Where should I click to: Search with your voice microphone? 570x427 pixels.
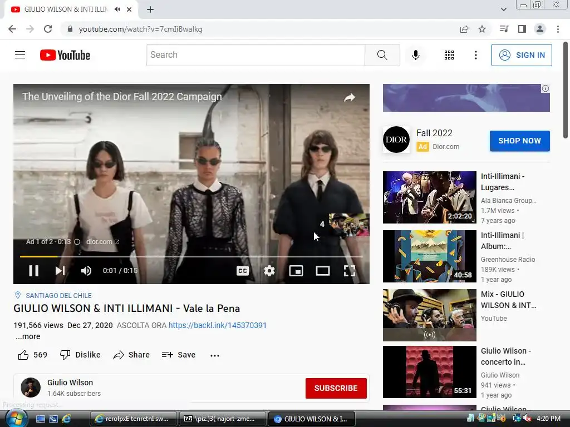415,55
